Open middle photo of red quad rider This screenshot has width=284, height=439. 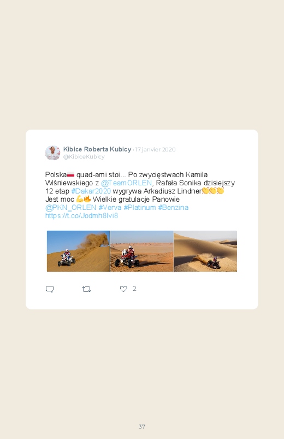click(x=142, y=251)
